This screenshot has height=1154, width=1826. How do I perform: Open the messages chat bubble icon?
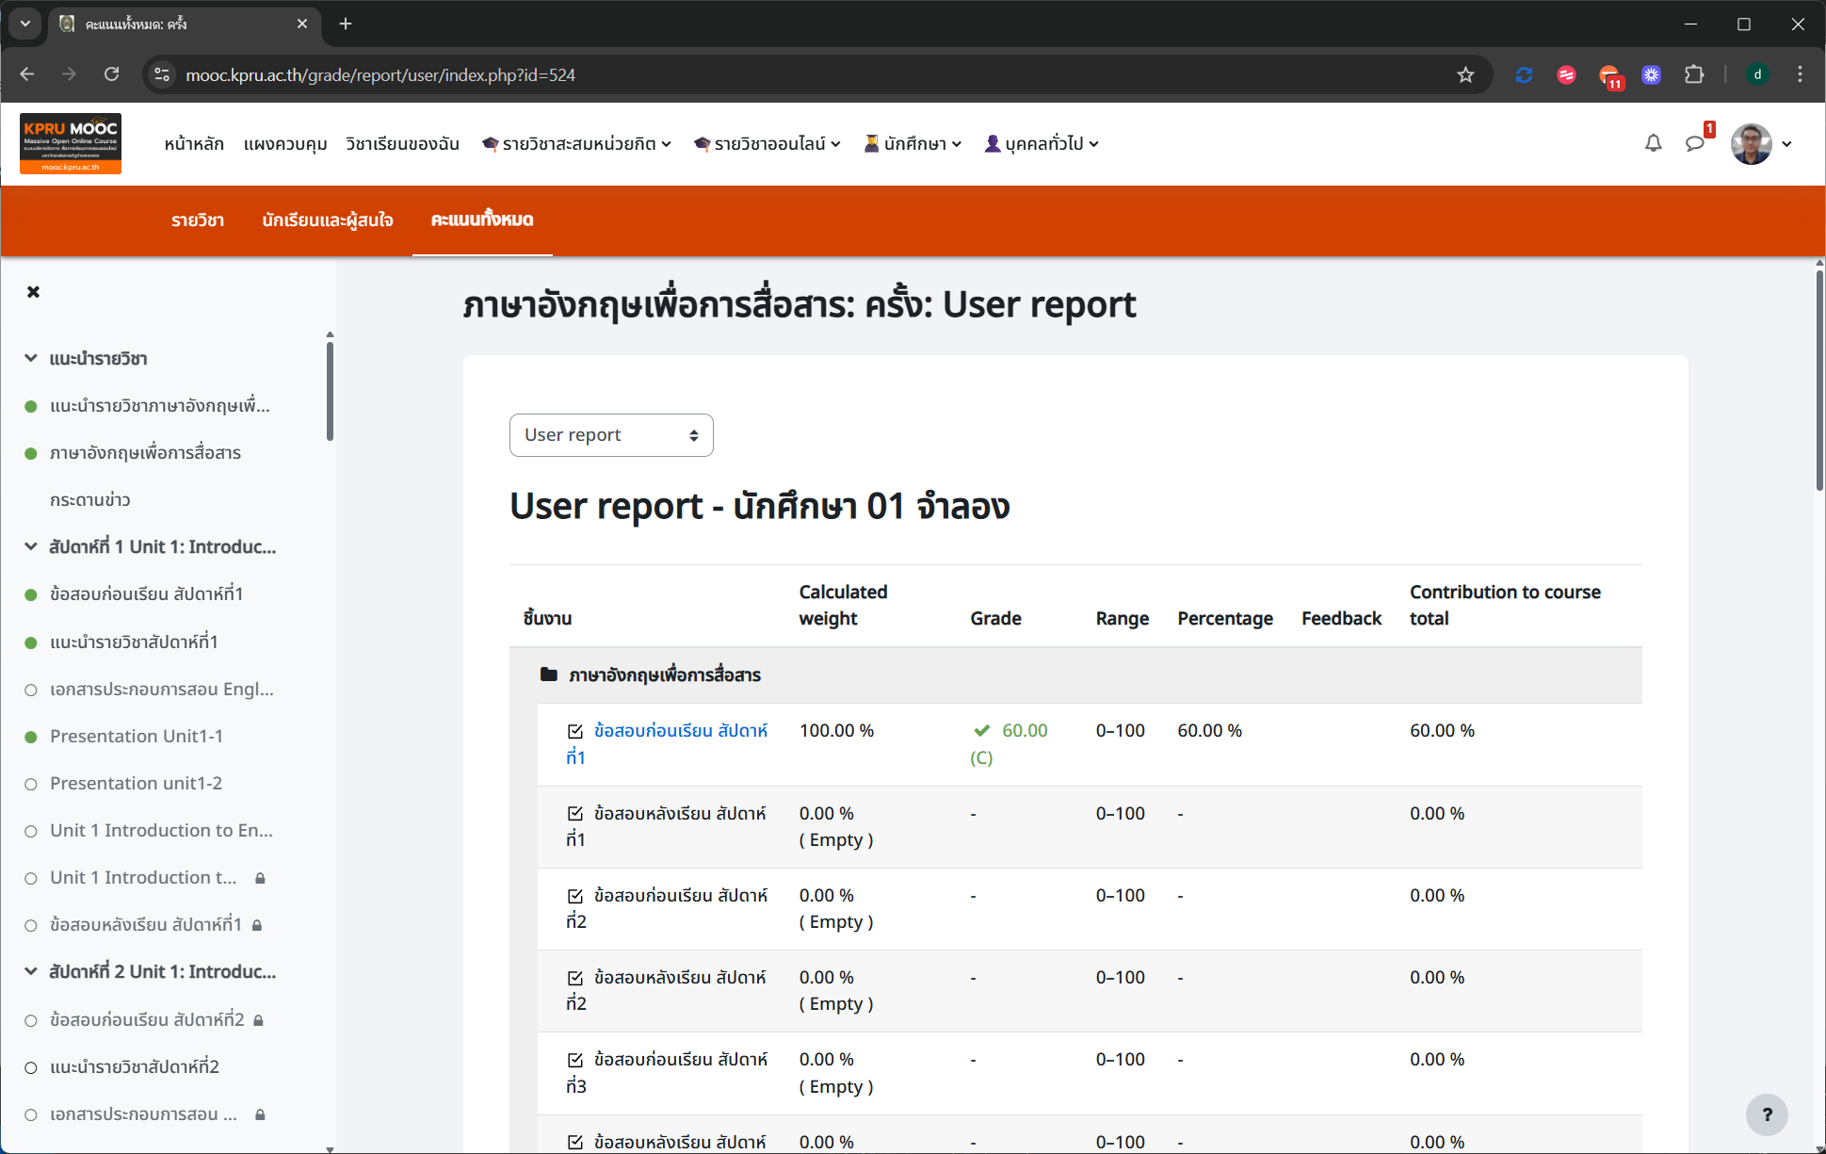tap(1695, 143)
